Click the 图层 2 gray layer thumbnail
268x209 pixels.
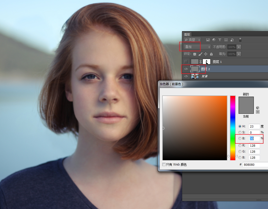tap(195, 69)
